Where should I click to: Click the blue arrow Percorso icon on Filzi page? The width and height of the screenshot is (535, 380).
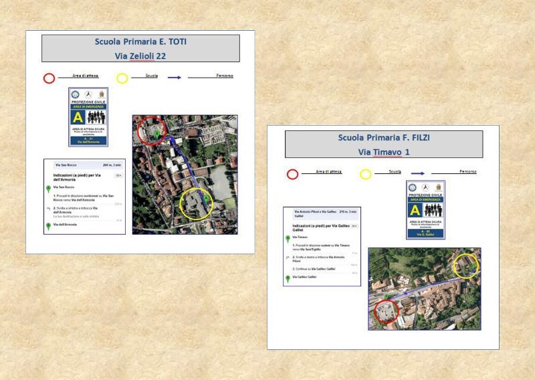coord(417,174)
